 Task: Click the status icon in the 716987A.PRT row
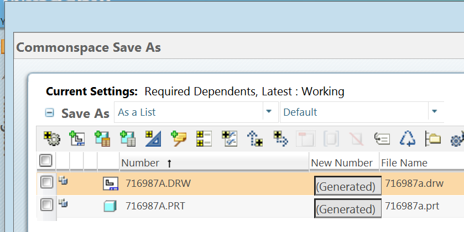(x=62, y=203)
